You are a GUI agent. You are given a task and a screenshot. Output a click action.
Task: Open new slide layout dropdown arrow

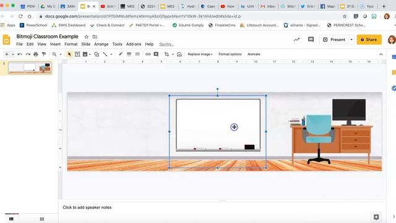pos(12,55)
